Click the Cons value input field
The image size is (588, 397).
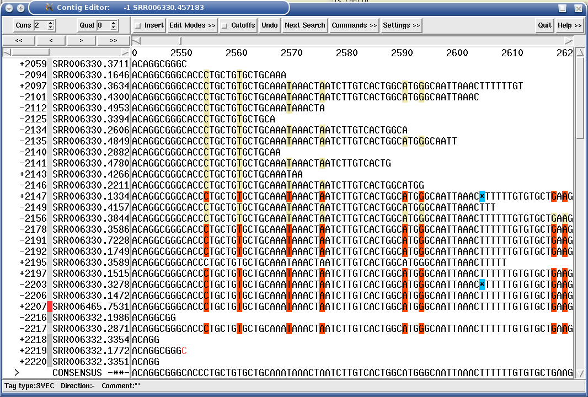tap(40, 25)
